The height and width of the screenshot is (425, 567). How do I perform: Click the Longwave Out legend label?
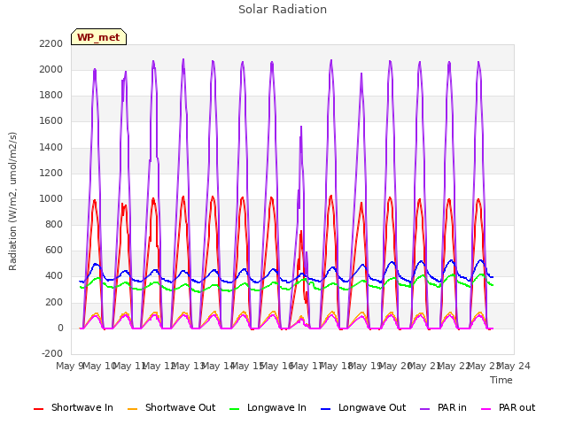point(372,407)
